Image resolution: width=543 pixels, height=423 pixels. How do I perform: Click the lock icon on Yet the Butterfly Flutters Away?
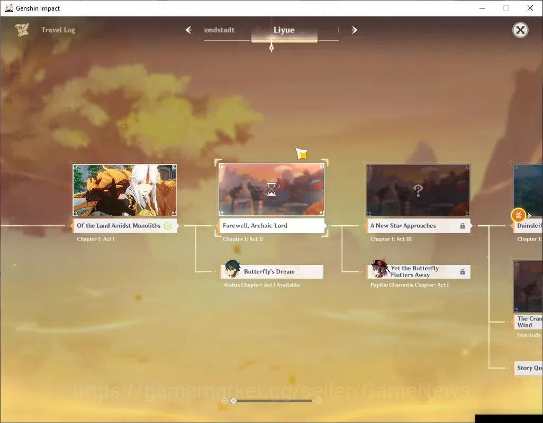click(x=463, y=272)
